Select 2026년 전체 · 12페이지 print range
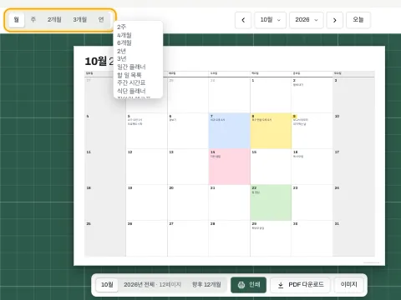Screen dimensions: 401x300 click(x=152, y=285)
